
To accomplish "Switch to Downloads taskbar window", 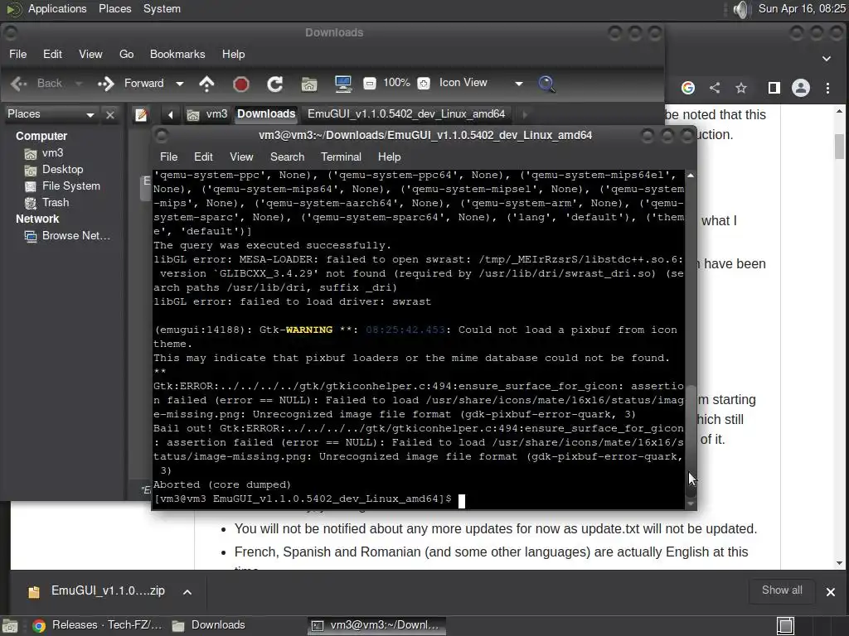I will tap(210, 626).
